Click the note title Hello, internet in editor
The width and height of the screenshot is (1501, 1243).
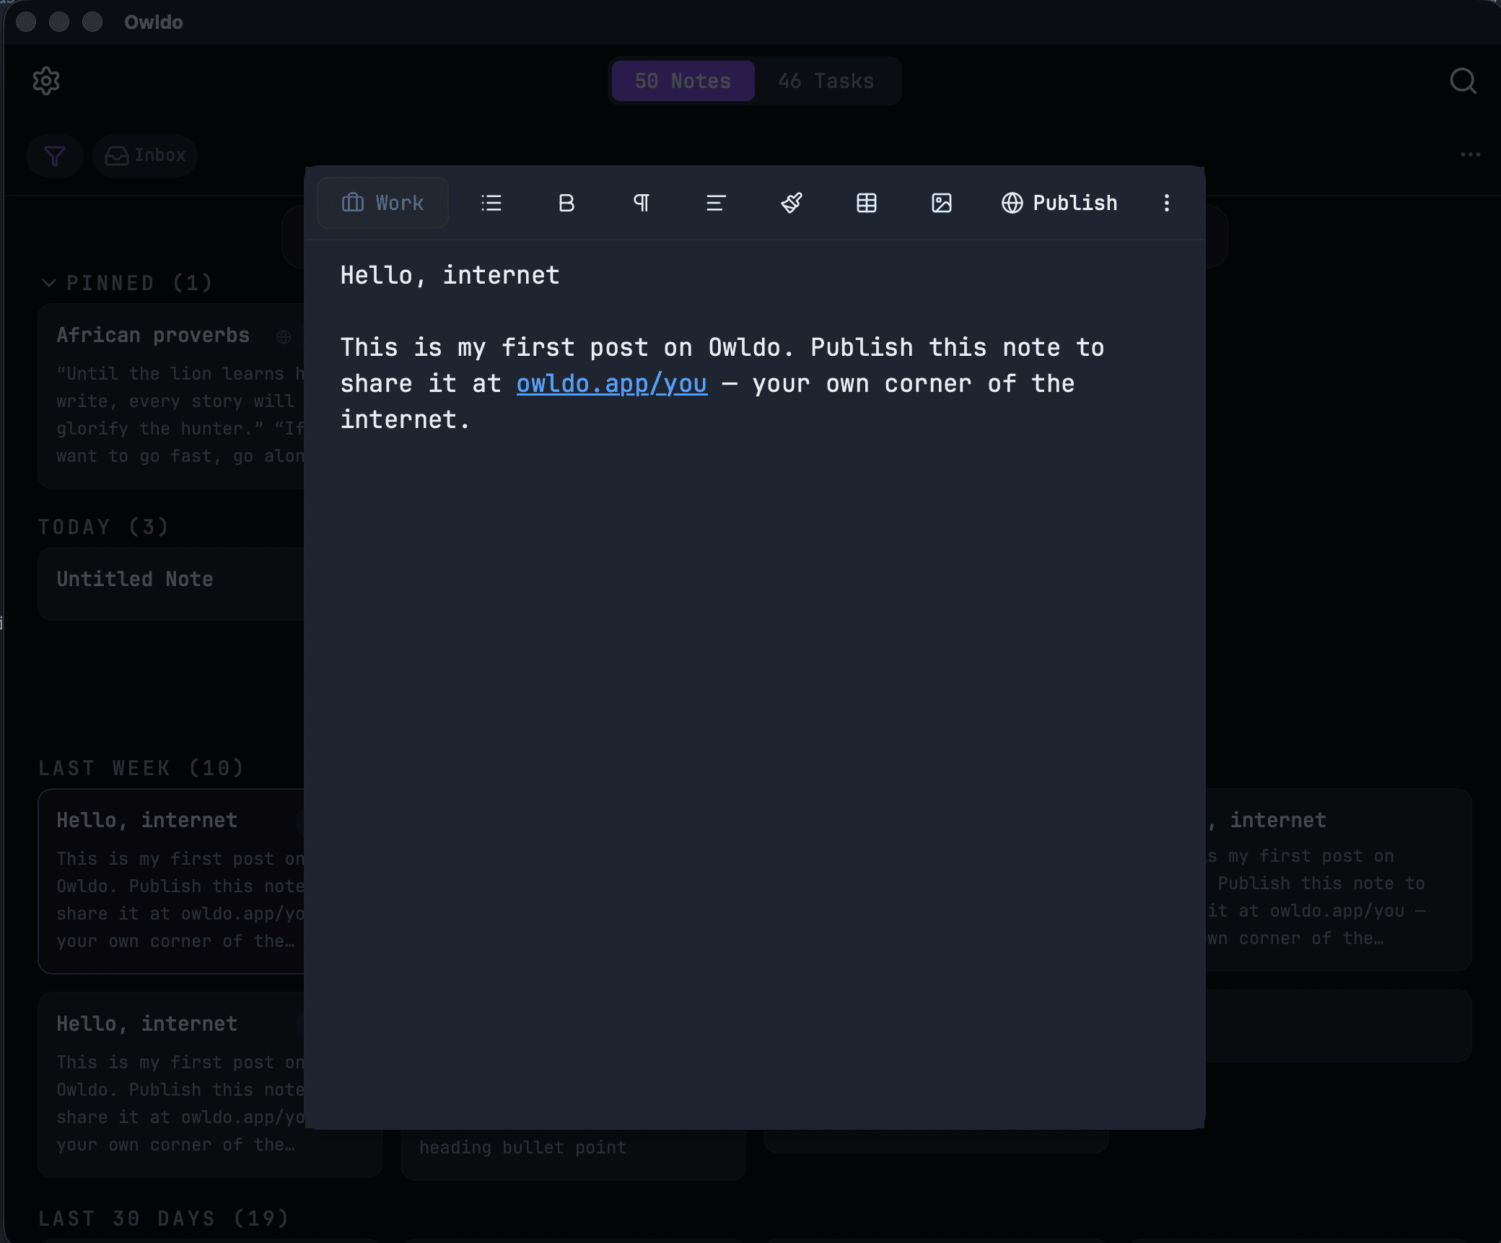point(450,275)
